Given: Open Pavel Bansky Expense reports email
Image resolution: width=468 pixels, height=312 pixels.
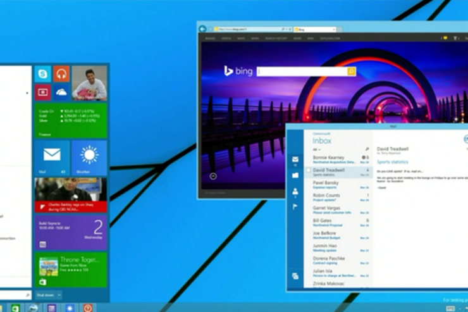Looking at the screenshot, I should coord(338,185).
